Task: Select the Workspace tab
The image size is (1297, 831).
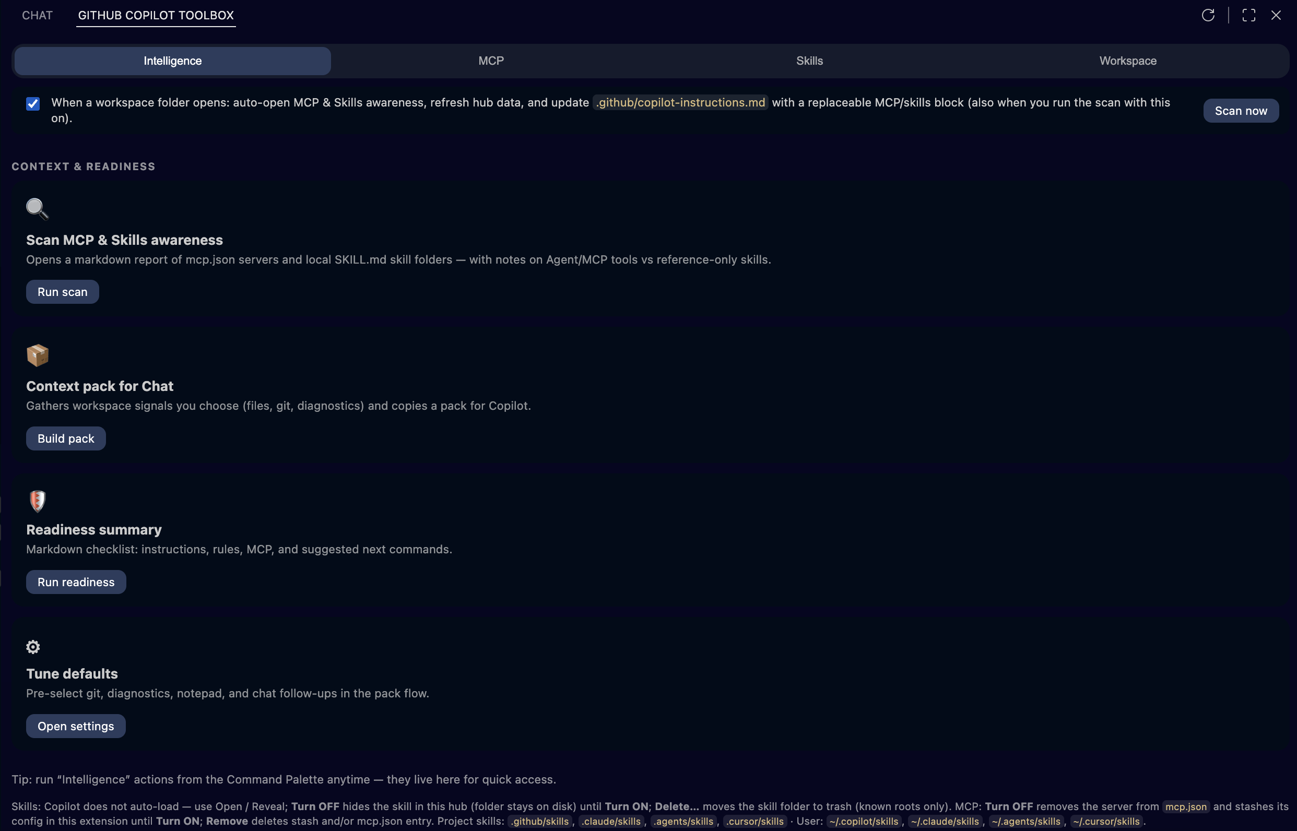Action: [x=1127, y=61]
